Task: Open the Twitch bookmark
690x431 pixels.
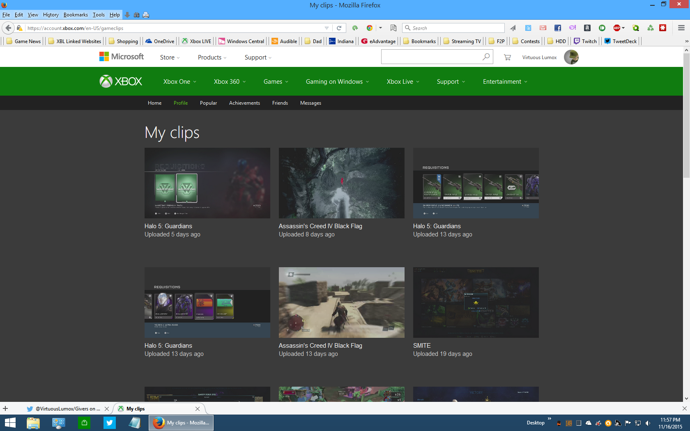Action: [585, 41]
